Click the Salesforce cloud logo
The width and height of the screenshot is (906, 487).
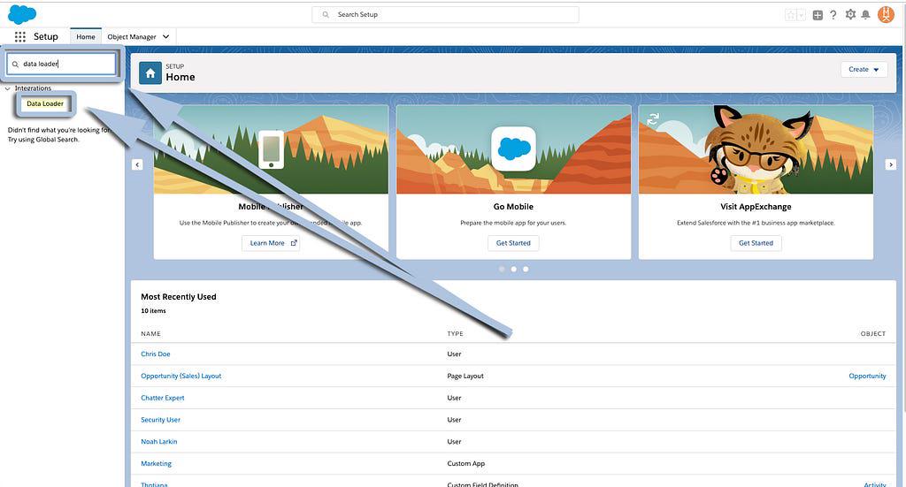[x=22, y=14]
